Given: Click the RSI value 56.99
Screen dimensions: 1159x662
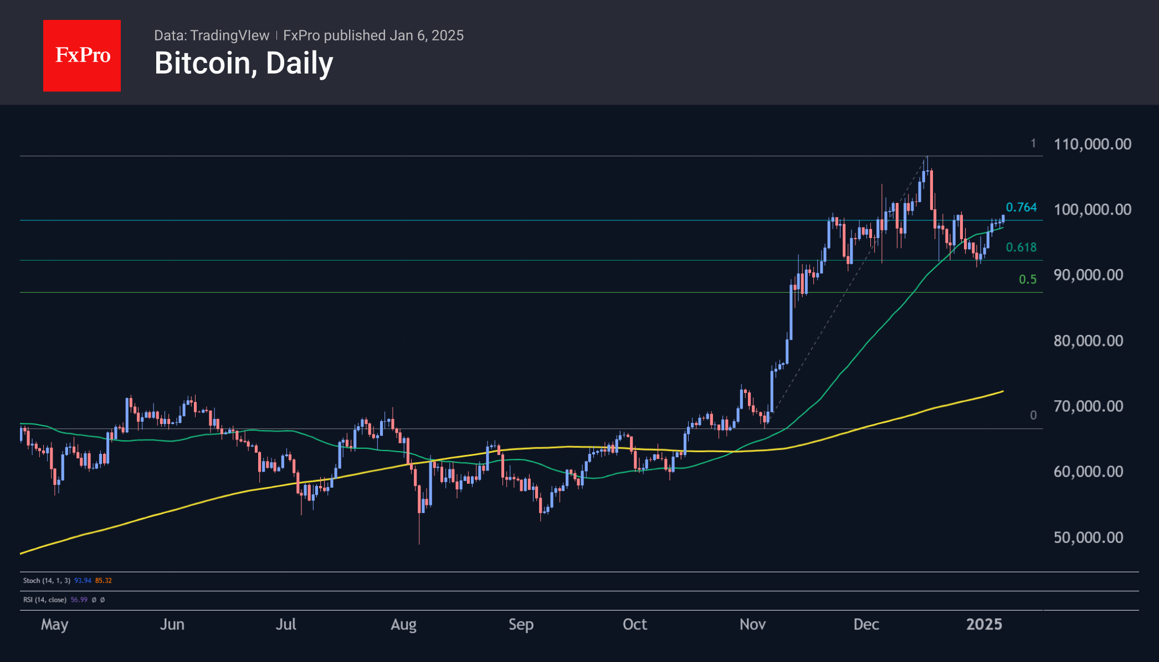Looking at the screenshot, I should pyautogui.click(x=79, y=600).
